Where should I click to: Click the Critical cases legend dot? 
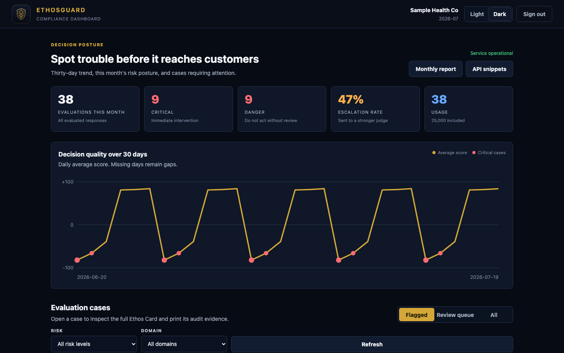474,153
